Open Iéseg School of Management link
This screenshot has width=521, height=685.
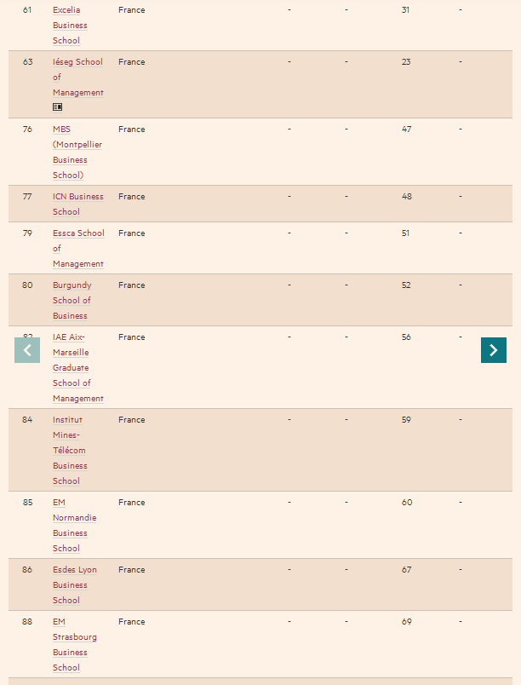point(78,78)
